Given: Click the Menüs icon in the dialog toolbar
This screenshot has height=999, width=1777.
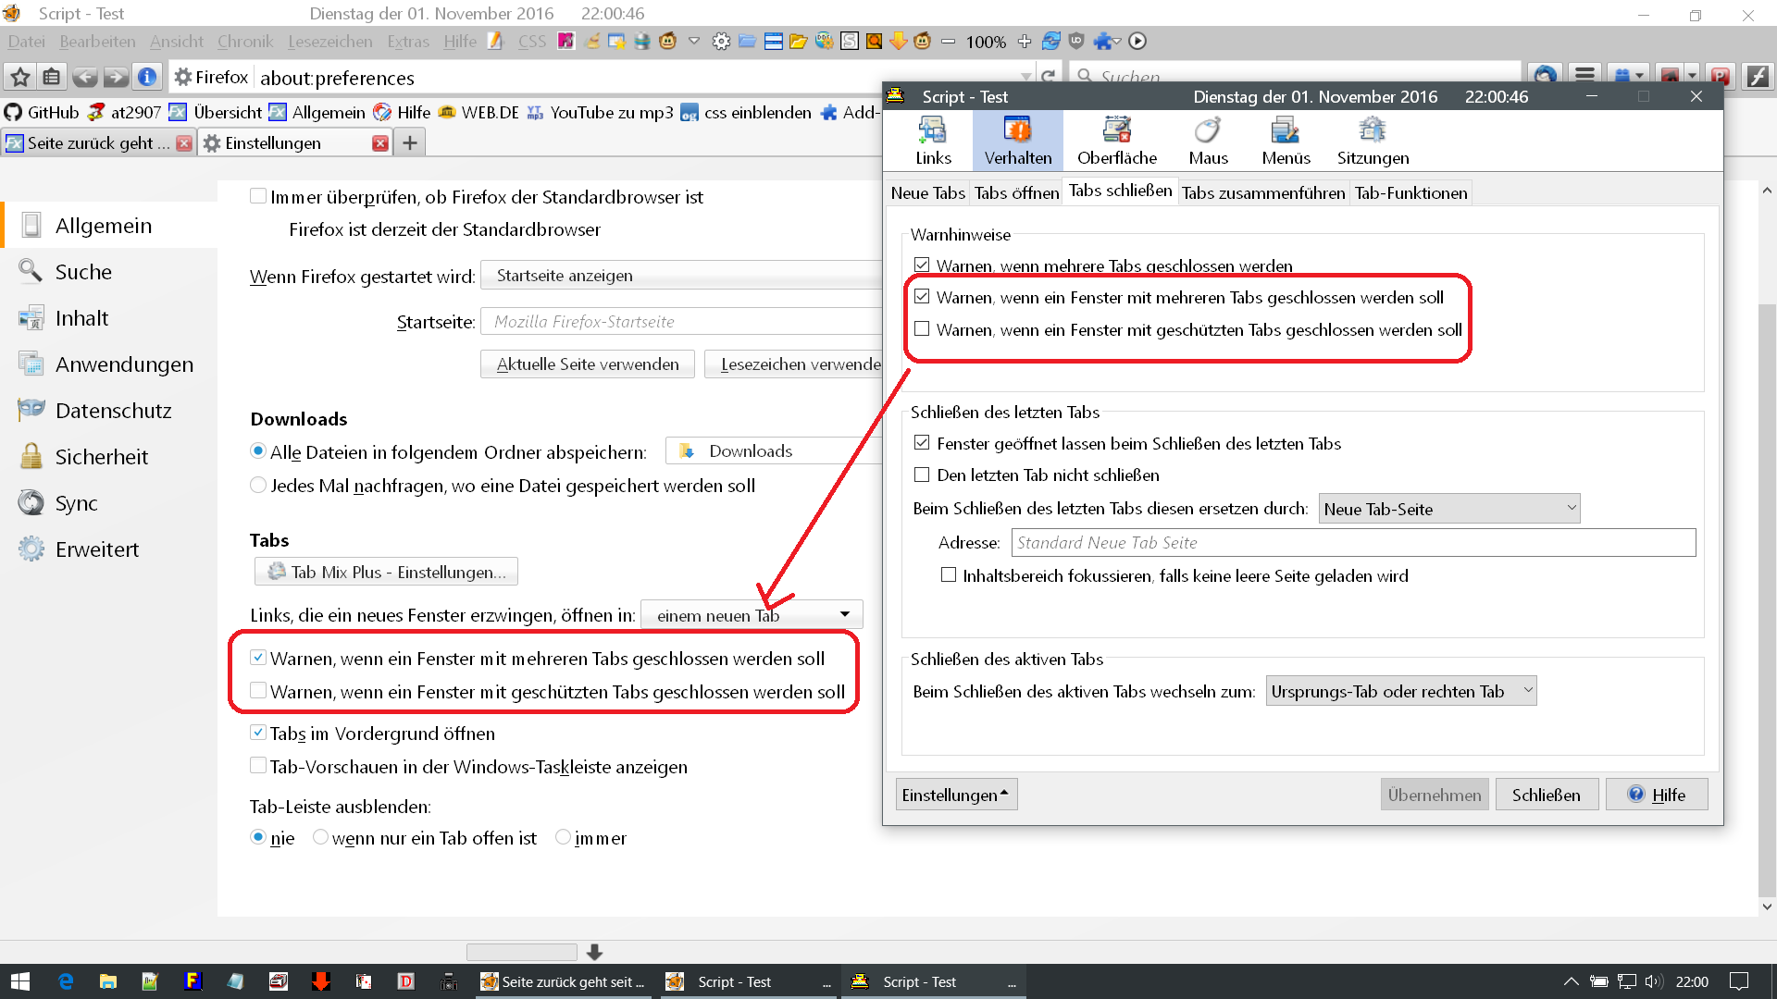Looking at the screenshot, I should click(1286, 130).
